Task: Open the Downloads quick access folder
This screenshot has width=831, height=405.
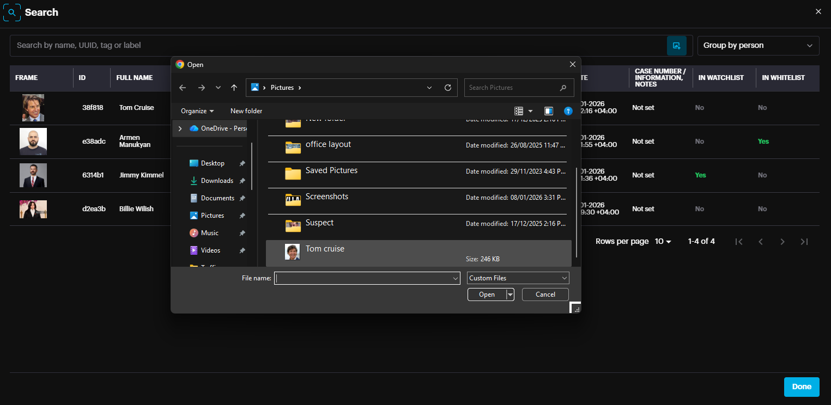Action: click(216, 181)
